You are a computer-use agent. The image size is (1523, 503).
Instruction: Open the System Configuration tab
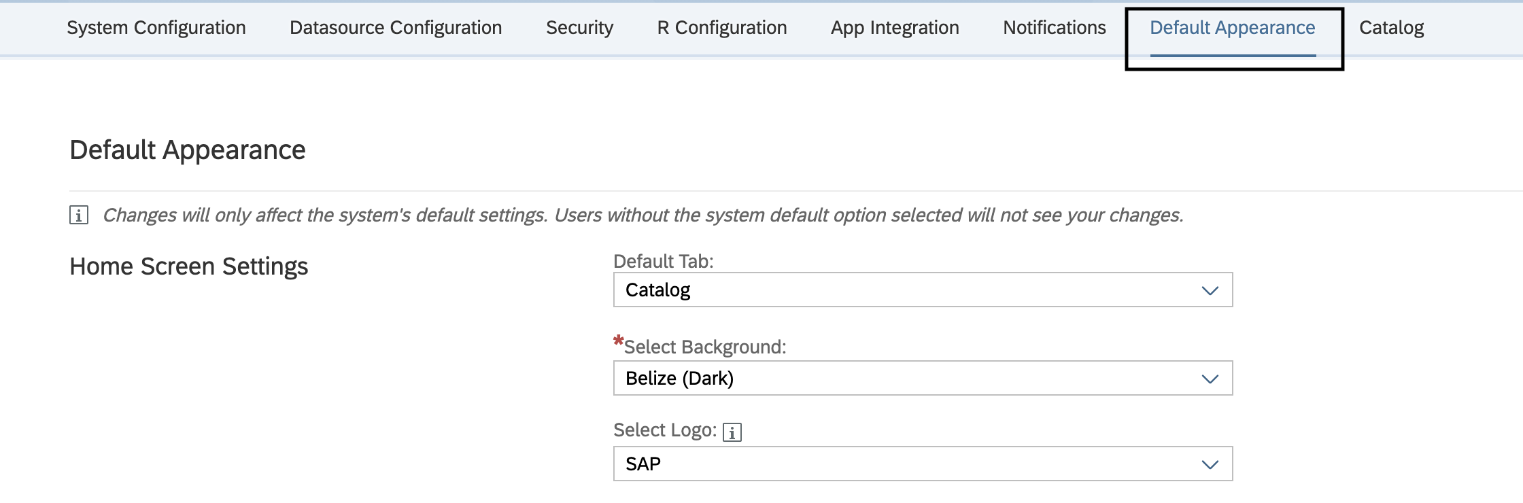(156, 28)
